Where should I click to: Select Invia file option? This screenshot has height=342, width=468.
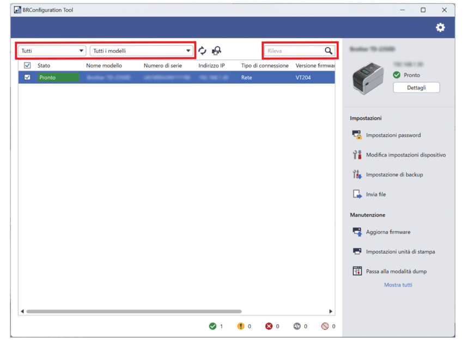pos(376,194)
